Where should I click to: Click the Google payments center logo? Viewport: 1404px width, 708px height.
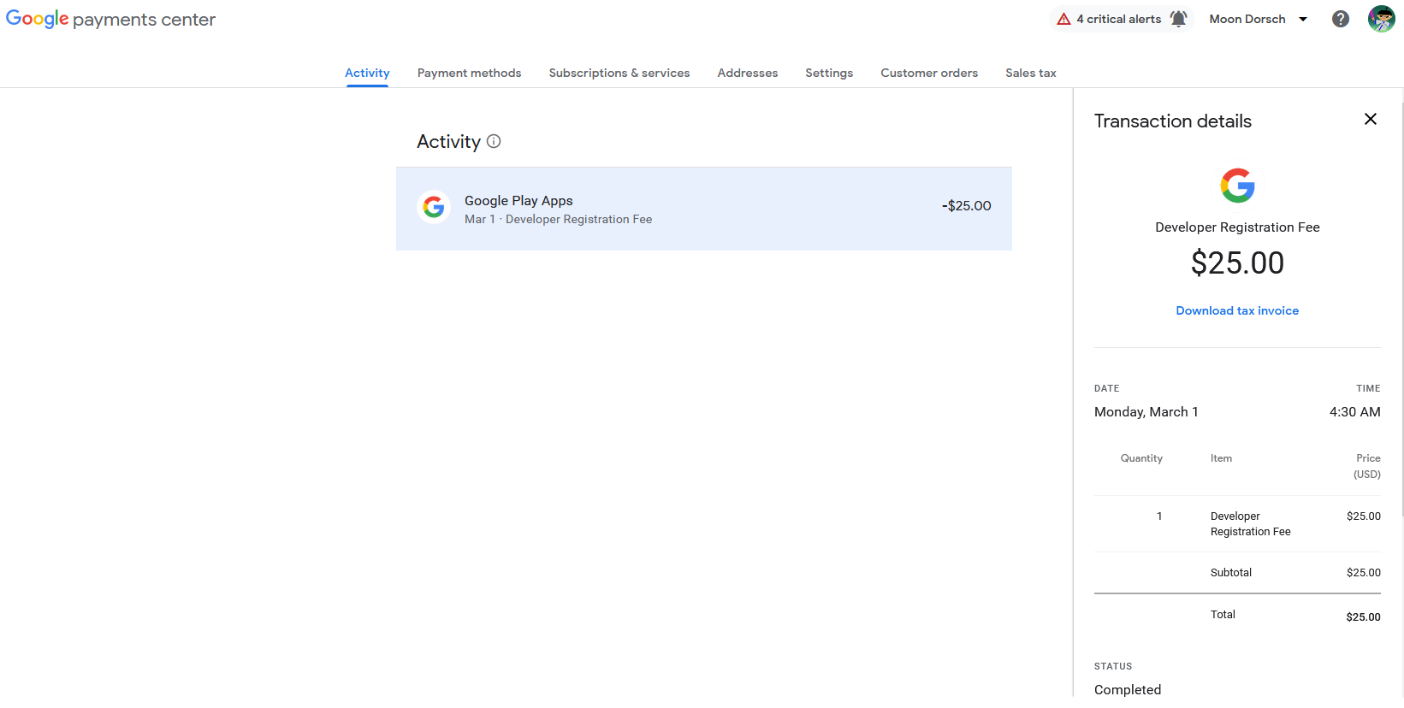pos(110,19)
